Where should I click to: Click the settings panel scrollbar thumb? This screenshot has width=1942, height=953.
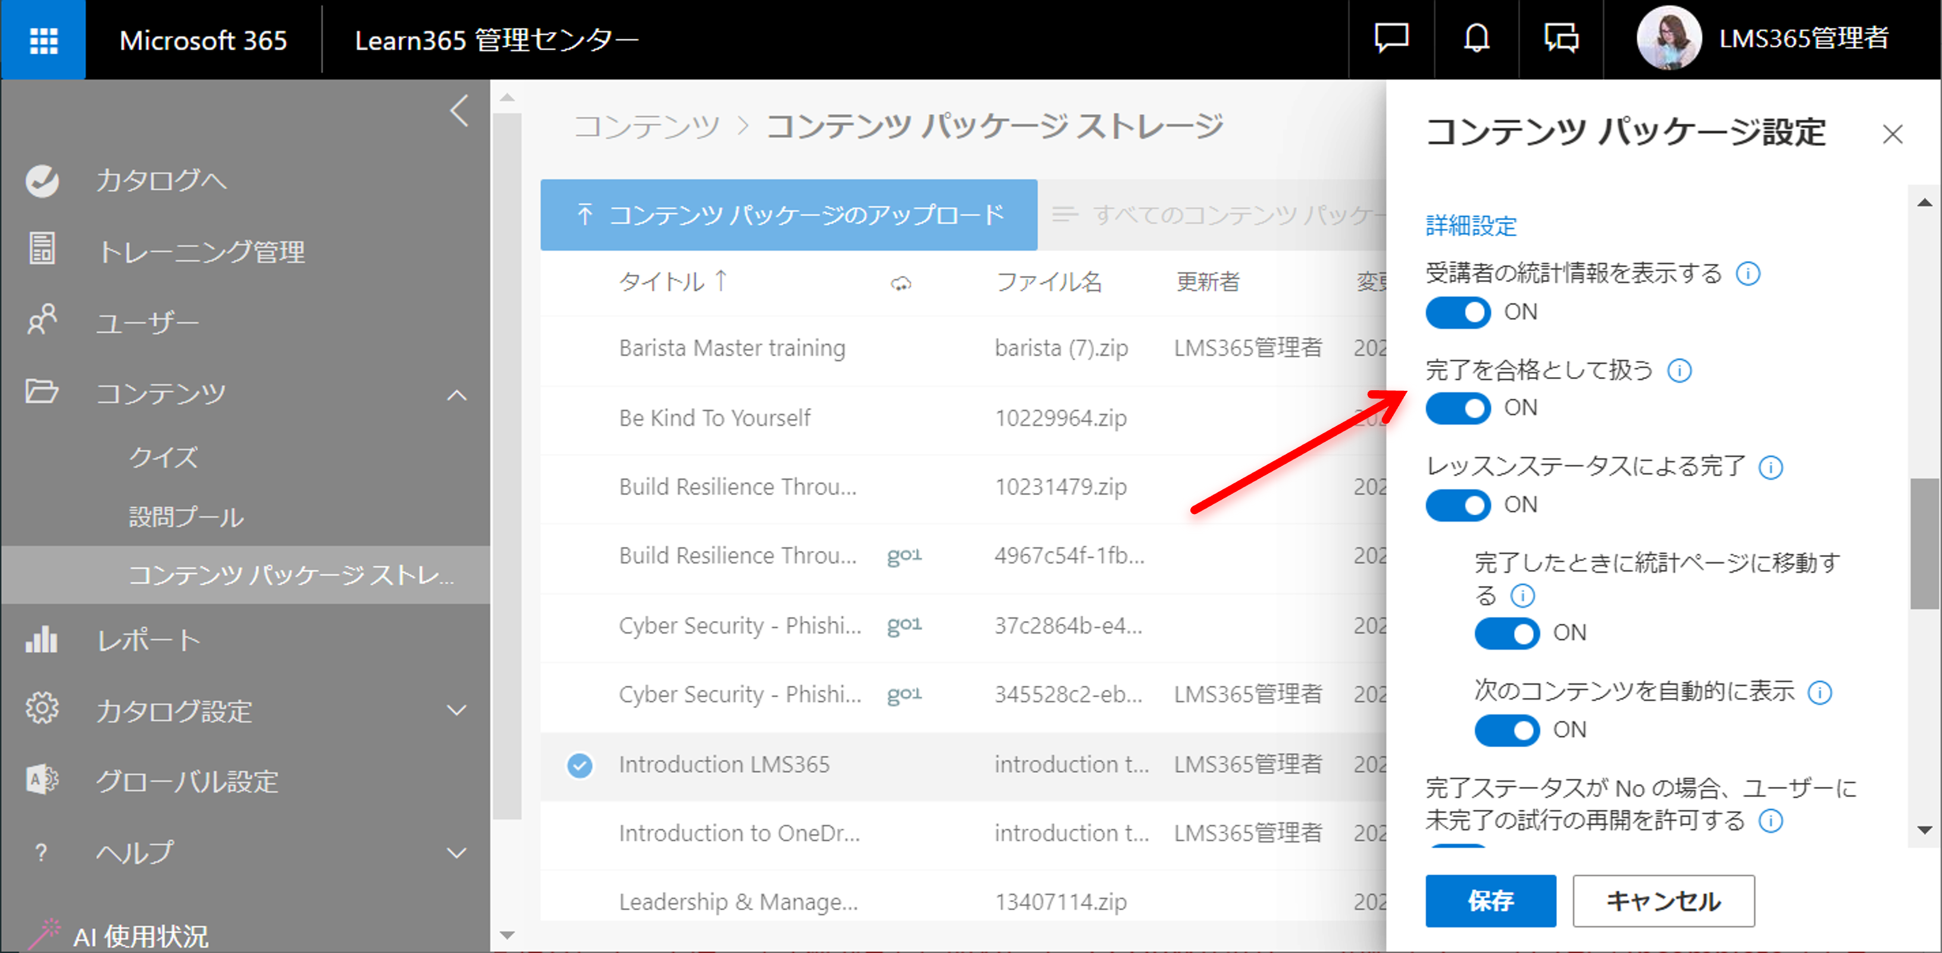point(1925,543)
